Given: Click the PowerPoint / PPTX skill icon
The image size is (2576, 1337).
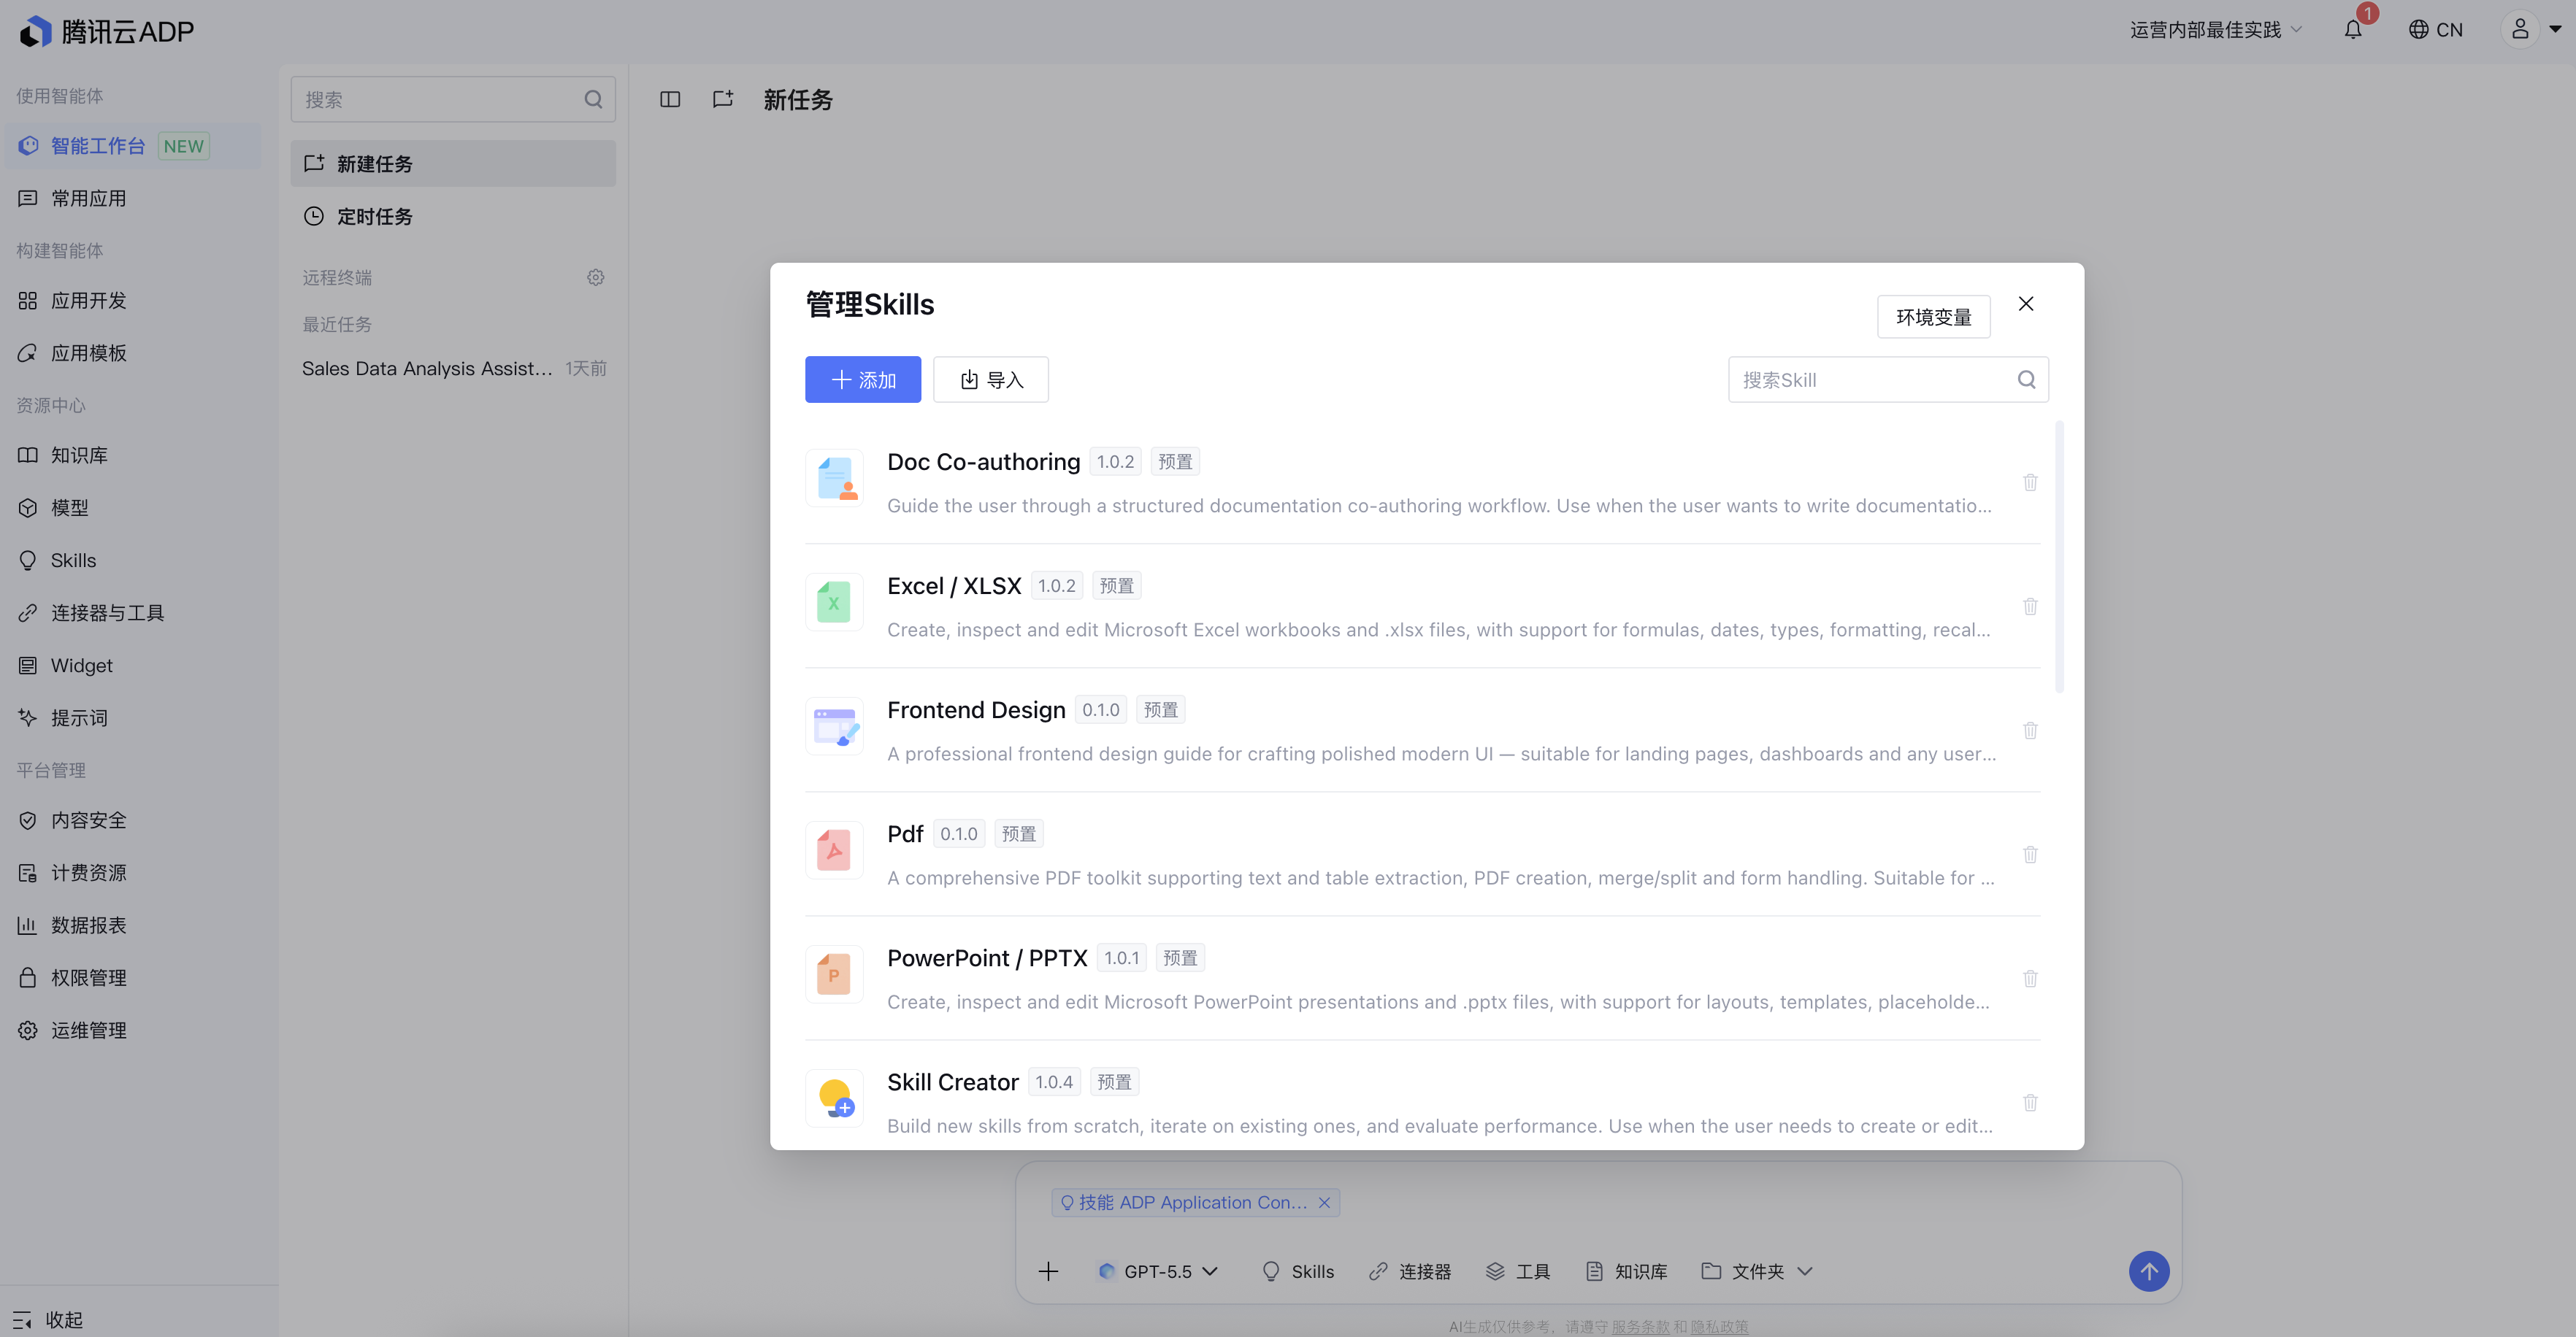Looking at the screenshot, I should tap(834, 974).
